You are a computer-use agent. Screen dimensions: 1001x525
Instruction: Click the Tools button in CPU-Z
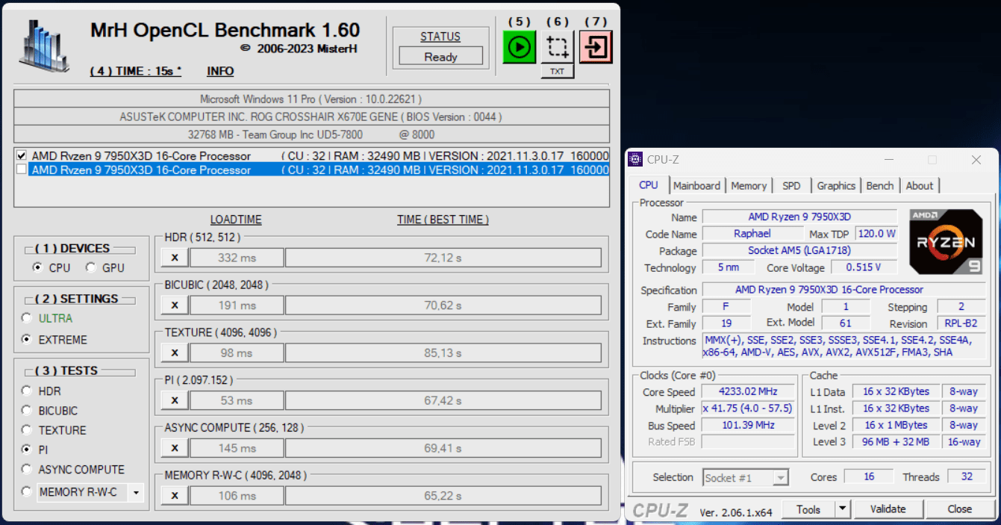coord(808,509)
